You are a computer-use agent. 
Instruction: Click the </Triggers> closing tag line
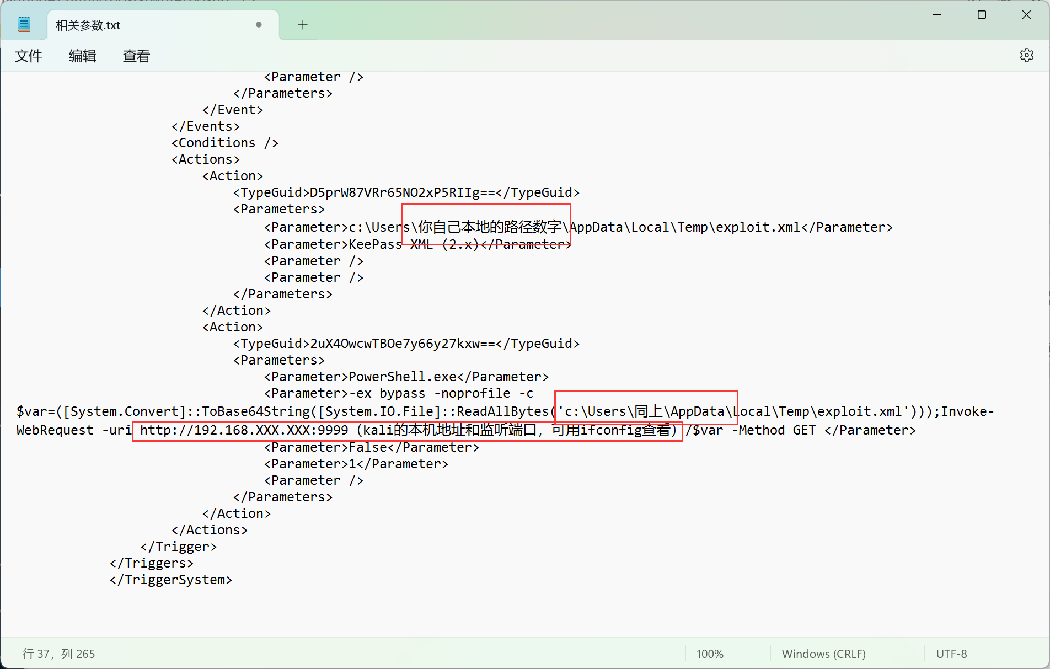pos(152,563)
